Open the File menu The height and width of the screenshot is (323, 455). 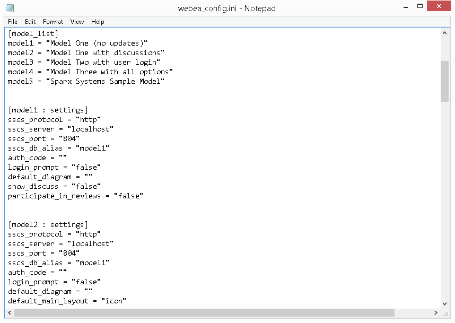coord(13,22)
